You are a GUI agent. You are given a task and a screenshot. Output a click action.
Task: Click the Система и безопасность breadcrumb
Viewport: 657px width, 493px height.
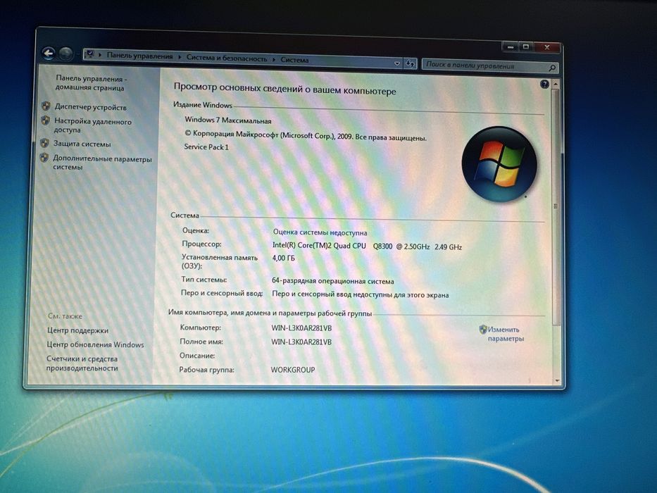[x=227, y=58]
